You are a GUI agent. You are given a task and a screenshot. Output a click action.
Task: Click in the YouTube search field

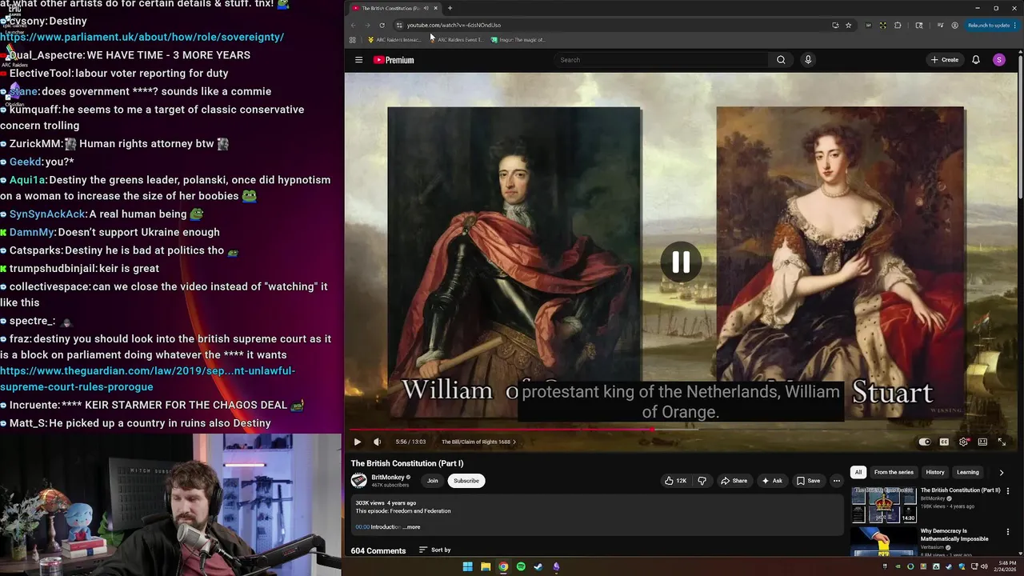coord(661,60)
